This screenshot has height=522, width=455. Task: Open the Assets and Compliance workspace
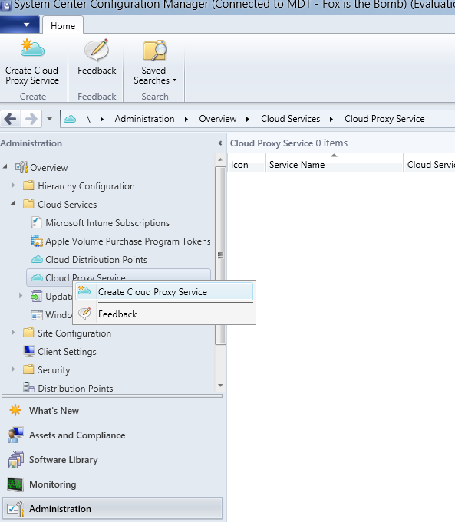click(77, 435)
